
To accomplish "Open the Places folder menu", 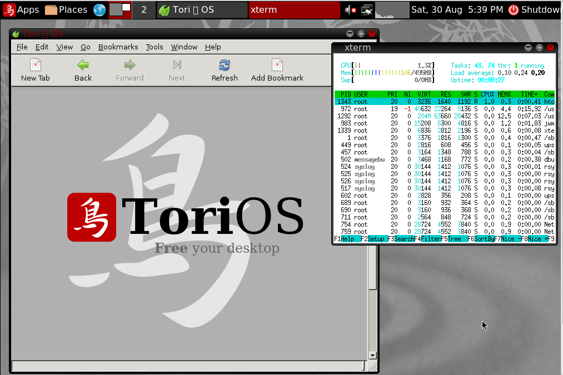I will (x=66, y=9).
